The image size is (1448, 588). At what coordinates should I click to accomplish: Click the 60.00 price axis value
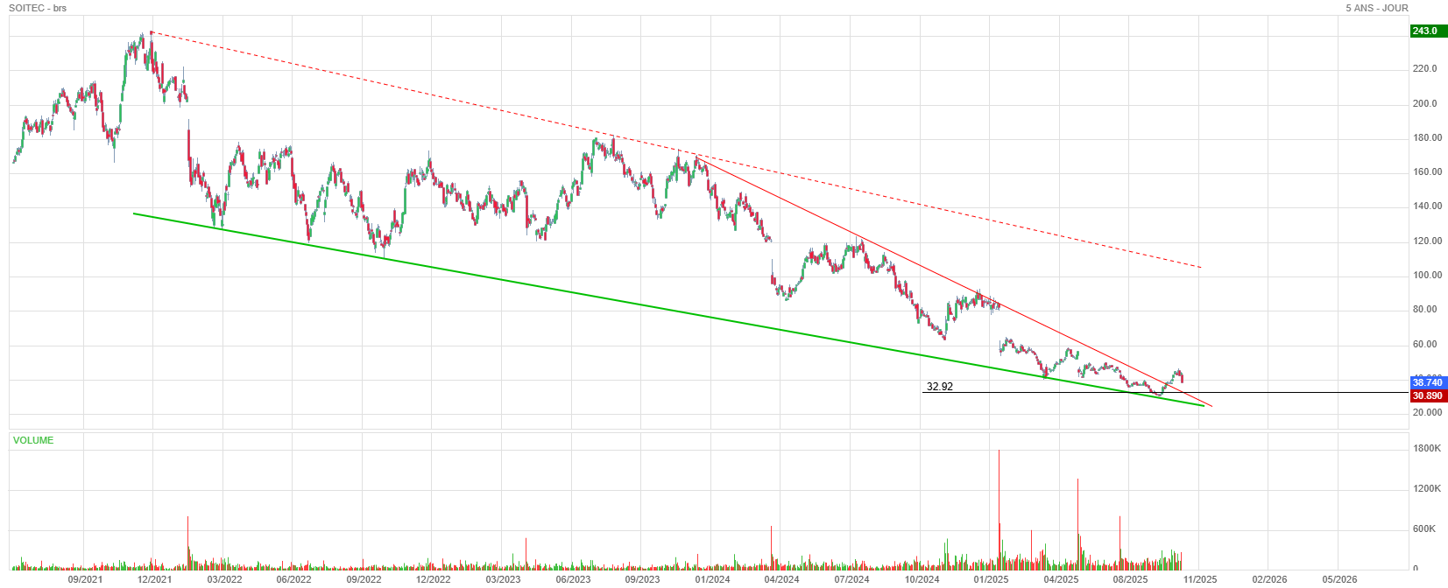pos(1424,344)
